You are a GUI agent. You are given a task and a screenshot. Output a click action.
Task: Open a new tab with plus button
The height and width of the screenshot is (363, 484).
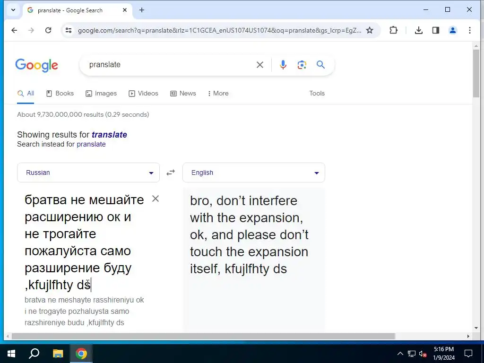click(142, 10)
